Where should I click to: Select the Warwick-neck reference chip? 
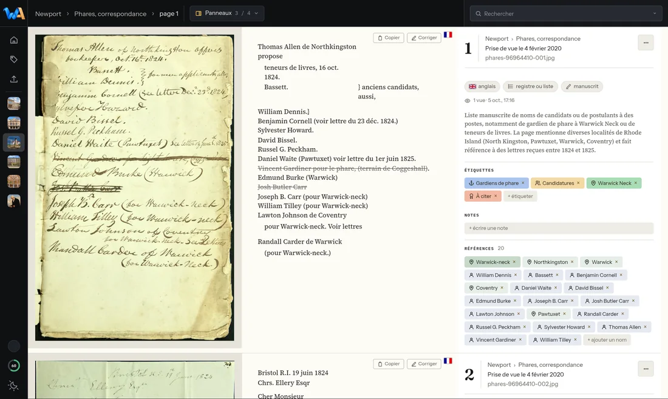[492, 262]
